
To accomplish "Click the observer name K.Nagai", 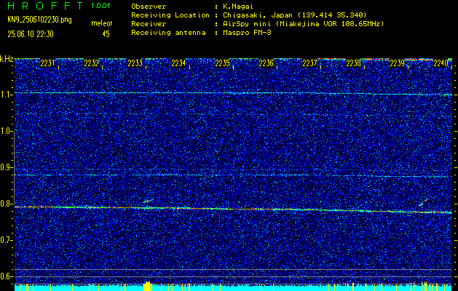I will (x=238, y=7).
